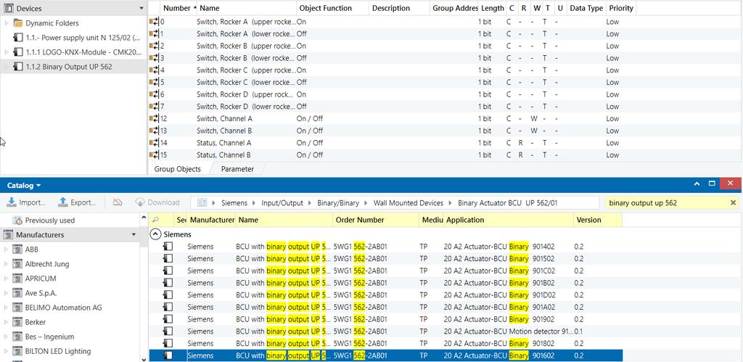The image size is (743, 362).
Task: Click group object icon for number 1
Action: point(154,33)
